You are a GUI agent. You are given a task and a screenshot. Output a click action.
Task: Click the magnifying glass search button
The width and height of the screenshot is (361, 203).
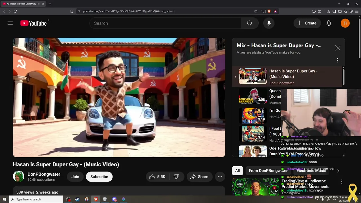tap(250, 23)
